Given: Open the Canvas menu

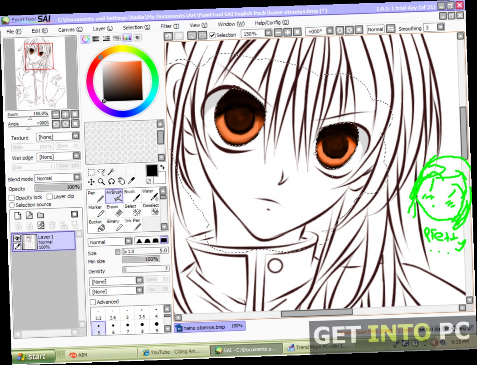Looking at the screenshot, I should click(x=70, y=29).
